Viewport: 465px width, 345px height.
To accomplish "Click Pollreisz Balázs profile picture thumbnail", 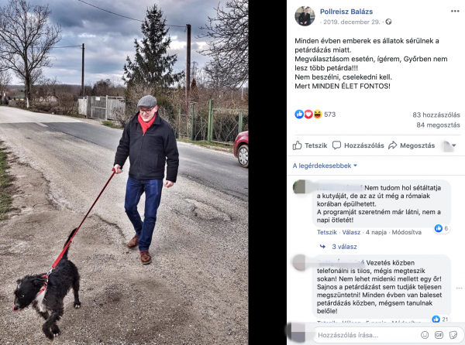I will pyautogui.click(x=305, y=16).
